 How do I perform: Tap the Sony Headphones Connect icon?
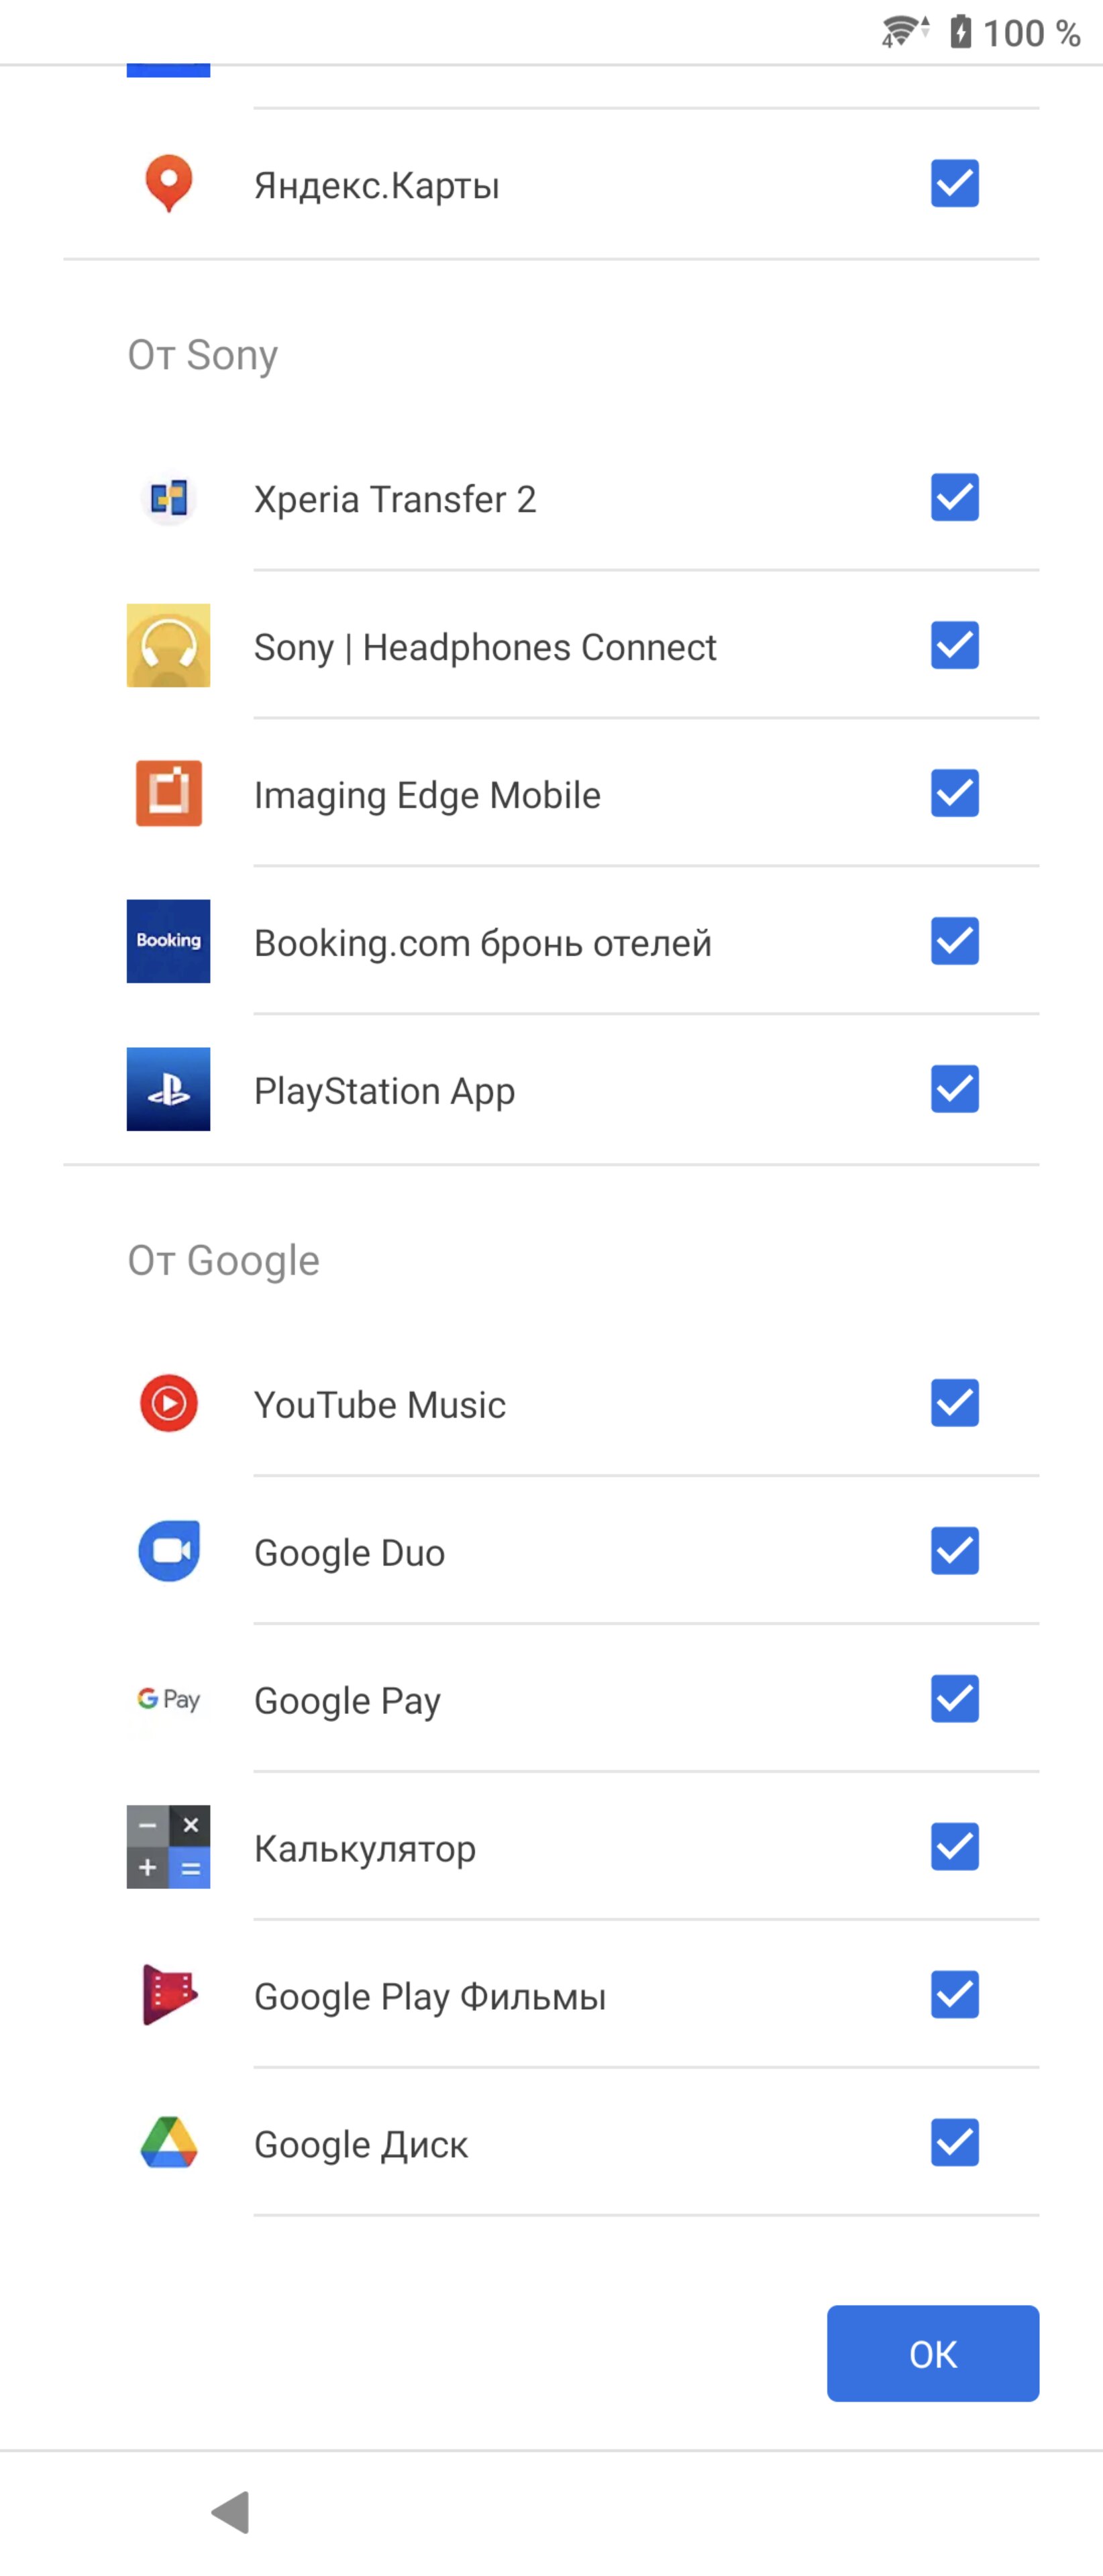(x=168, y=645)
